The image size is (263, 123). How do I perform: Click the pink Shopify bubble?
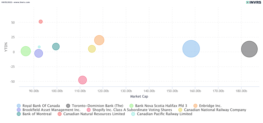click(82, 80)
